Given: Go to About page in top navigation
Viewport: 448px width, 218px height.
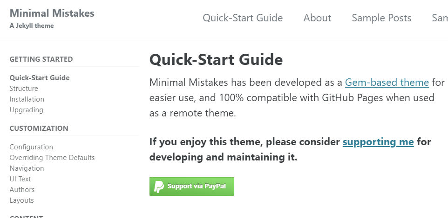Looking at the screenshot, I should pyautogui.click(x=317, y=18).
